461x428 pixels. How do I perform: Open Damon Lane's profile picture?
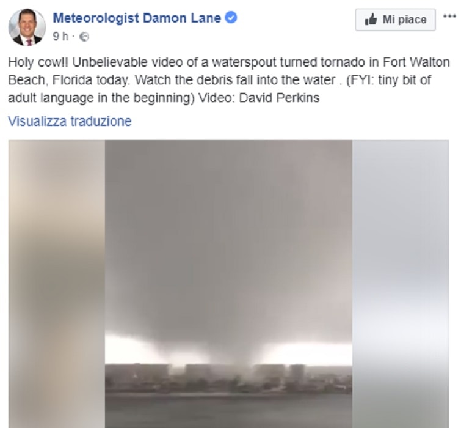click(x=27, y=27)
